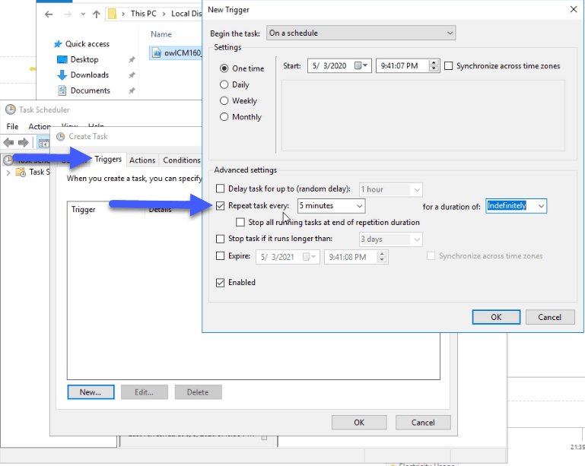Select the One time radio button

pyautogui.click(x=224, y=68)
